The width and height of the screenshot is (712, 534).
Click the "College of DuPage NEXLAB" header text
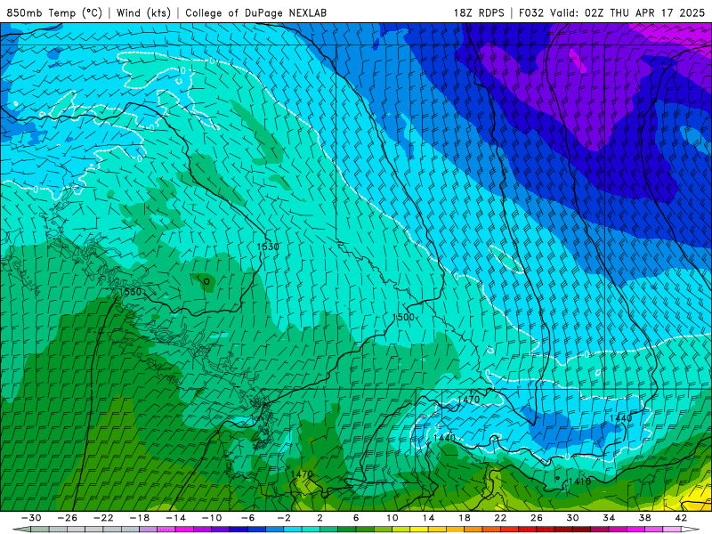coord(255,12)
